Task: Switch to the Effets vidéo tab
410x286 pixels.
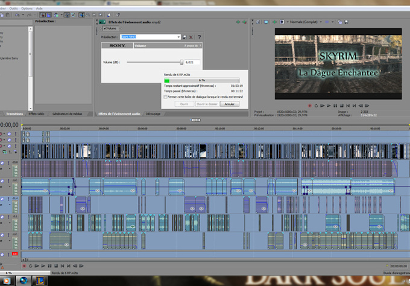Action: (x=36, y=114)
